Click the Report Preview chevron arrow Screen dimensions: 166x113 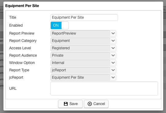click(113, 33)
